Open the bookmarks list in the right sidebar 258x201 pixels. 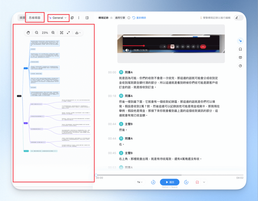[240, 49]
